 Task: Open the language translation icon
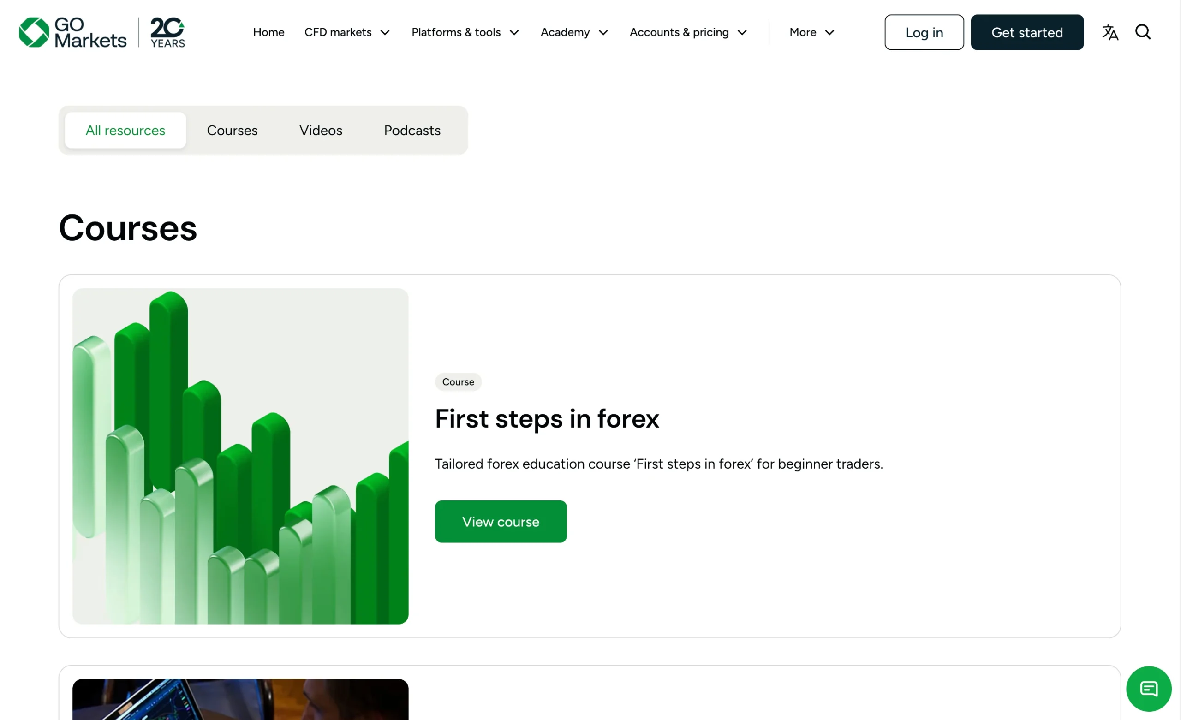point(1110,32)
